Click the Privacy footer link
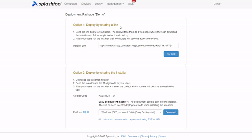The height and width of the screenshot is (140, 252). coord(153,136)
